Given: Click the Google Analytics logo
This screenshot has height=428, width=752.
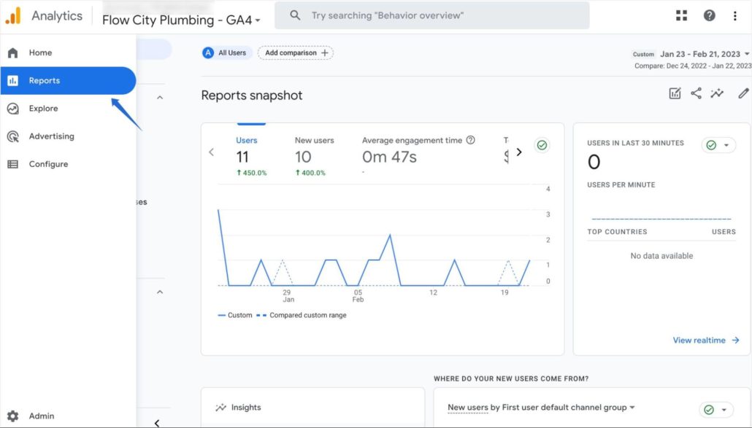Looking at the screenshot, I should [13, 15].
